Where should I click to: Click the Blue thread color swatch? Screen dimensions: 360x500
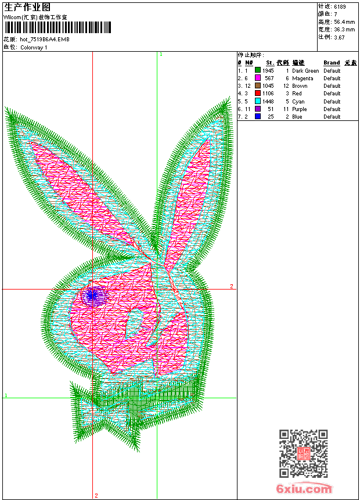click(258, 116)
